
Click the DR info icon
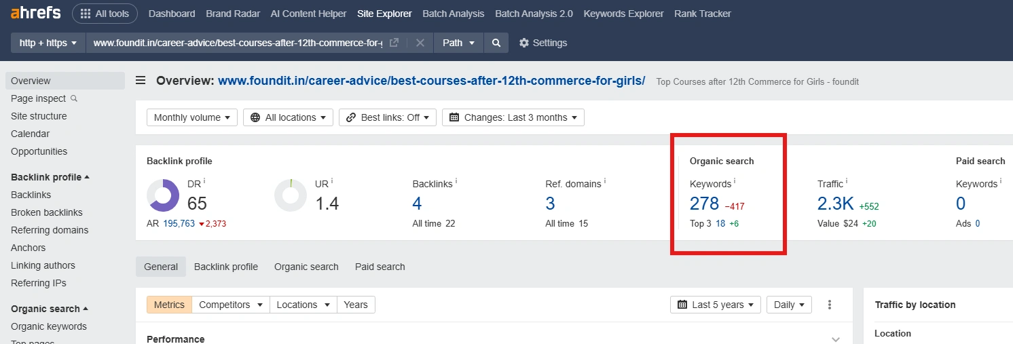click(204, 182)
